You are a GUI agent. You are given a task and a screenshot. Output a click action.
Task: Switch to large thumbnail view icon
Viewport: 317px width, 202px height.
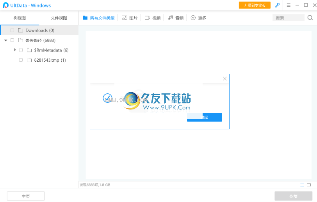pos(309,185)
